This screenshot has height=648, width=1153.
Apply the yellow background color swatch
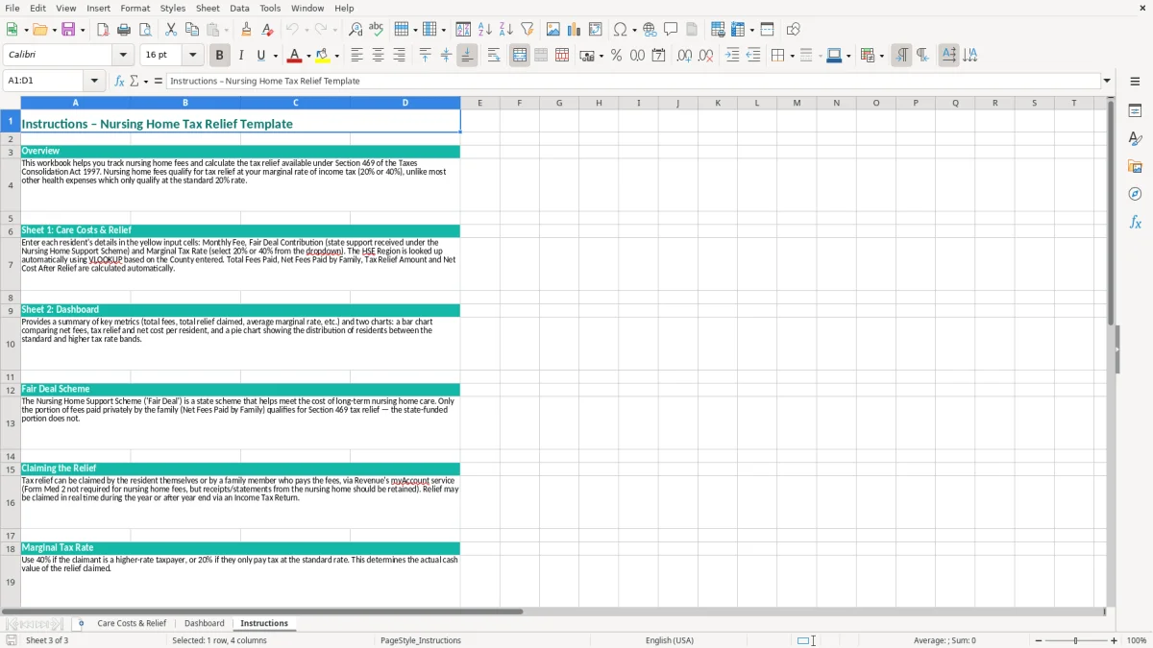pyautogui.click(x=324, y=56)
